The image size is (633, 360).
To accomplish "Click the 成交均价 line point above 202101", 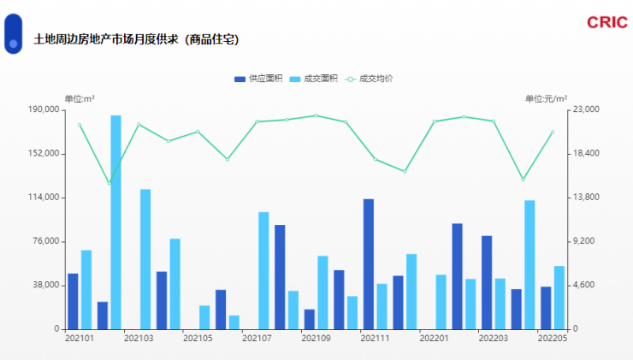I will 80,125.
